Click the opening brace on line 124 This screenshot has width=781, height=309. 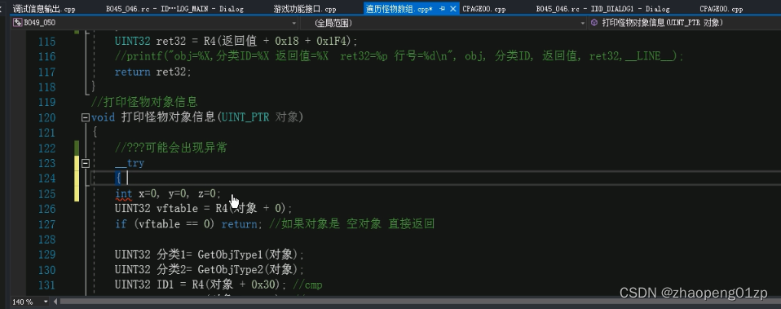tap(118, 178)
